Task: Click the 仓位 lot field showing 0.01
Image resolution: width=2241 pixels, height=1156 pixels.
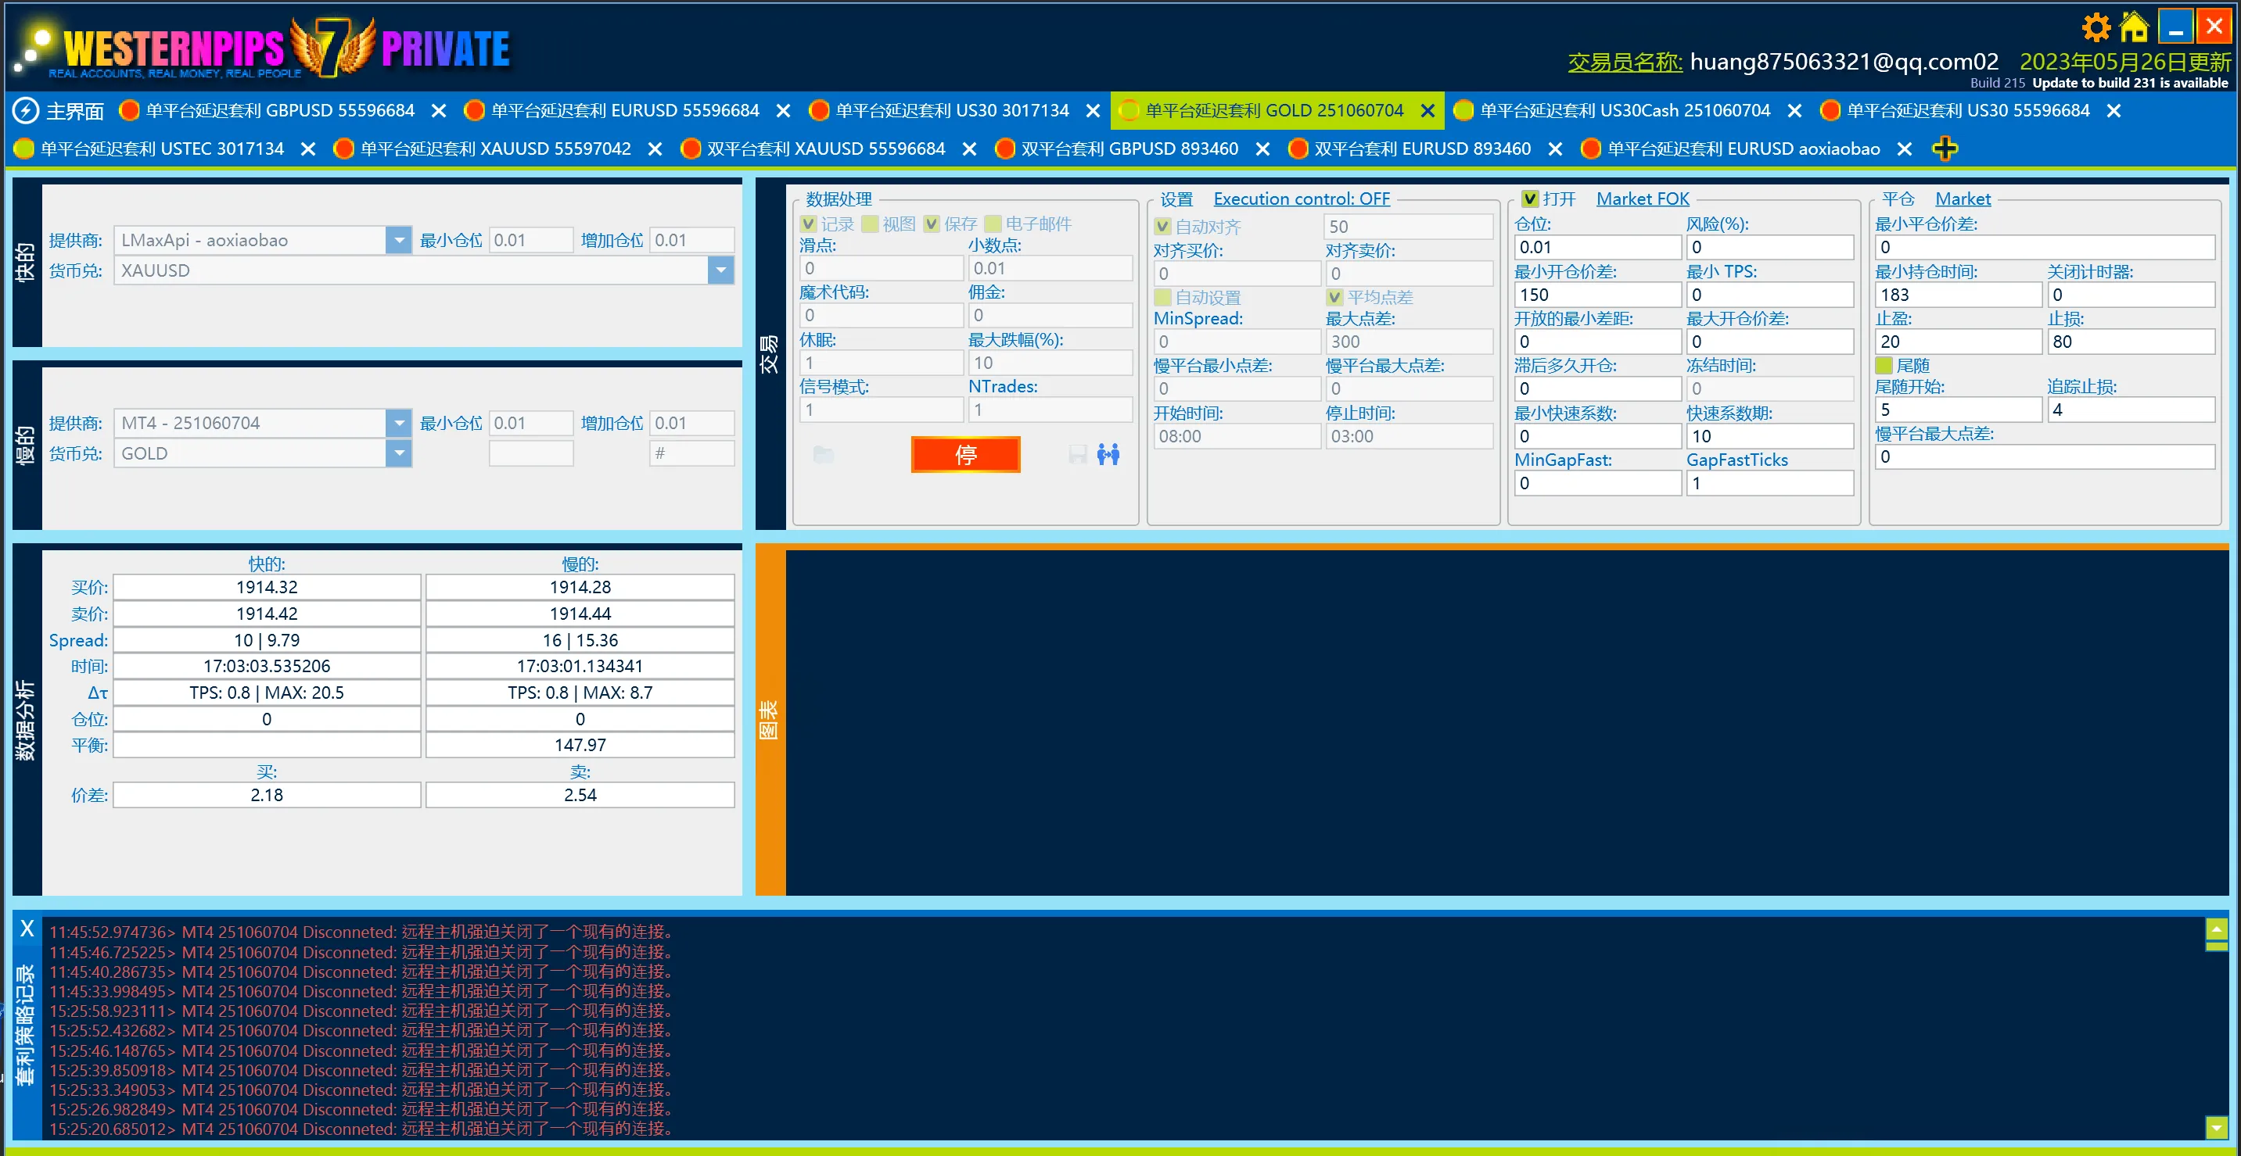Action: pyautogui.click(x=1597, y=247)
